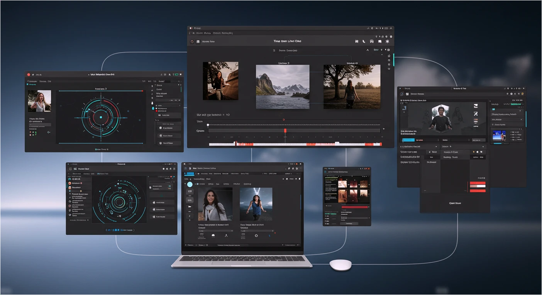542x295 pixels.
Task: Open the first menu in the review app menu bar
Action: (x=200, y=33)
